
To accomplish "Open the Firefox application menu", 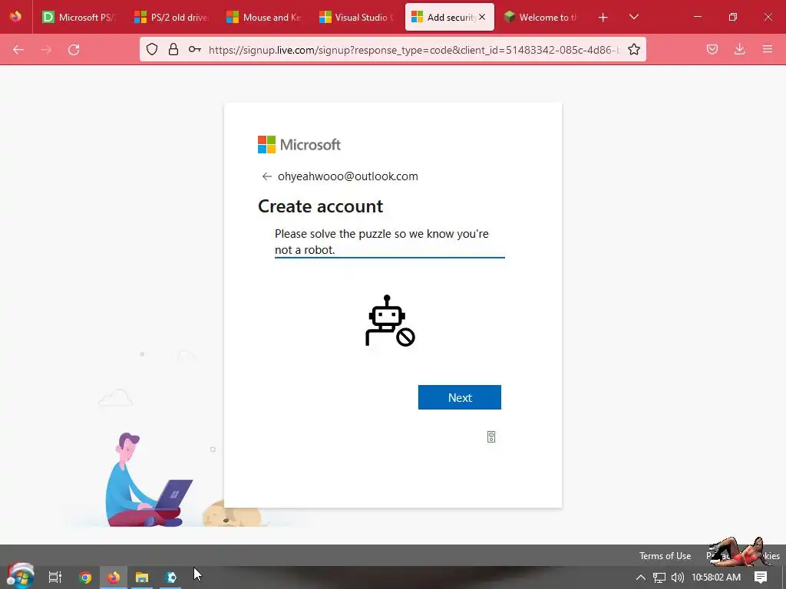I will [x=767, y=49].
